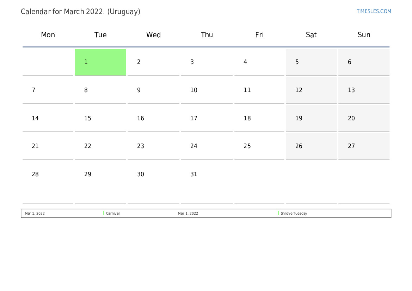Open the TIMESLES.COM link
The width and height of the screenshot is (412, 291).
[374, 11]
